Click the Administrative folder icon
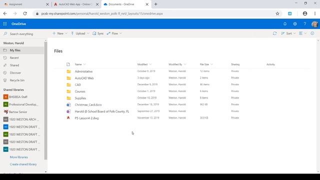Viewport: 320px width, 180px height. pyautogui.click(x=69, y=71)
